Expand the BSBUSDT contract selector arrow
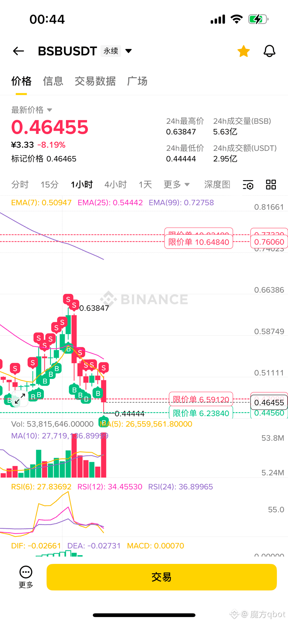Viewport: 288px width, 623px height. click(129, 51)
